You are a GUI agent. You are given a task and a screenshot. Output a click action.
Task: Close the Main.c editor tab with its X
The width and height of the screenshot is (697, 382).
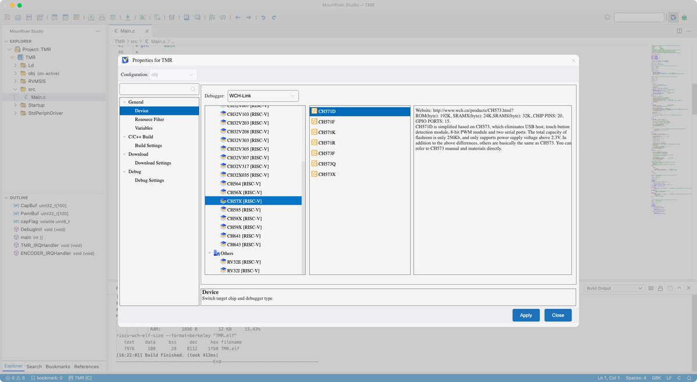pyautogui.click(x=148, y=31)
